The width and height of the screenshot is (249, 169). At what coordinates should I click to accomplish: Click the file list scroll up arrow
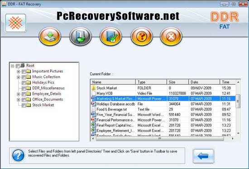click(x=238, y=82)
